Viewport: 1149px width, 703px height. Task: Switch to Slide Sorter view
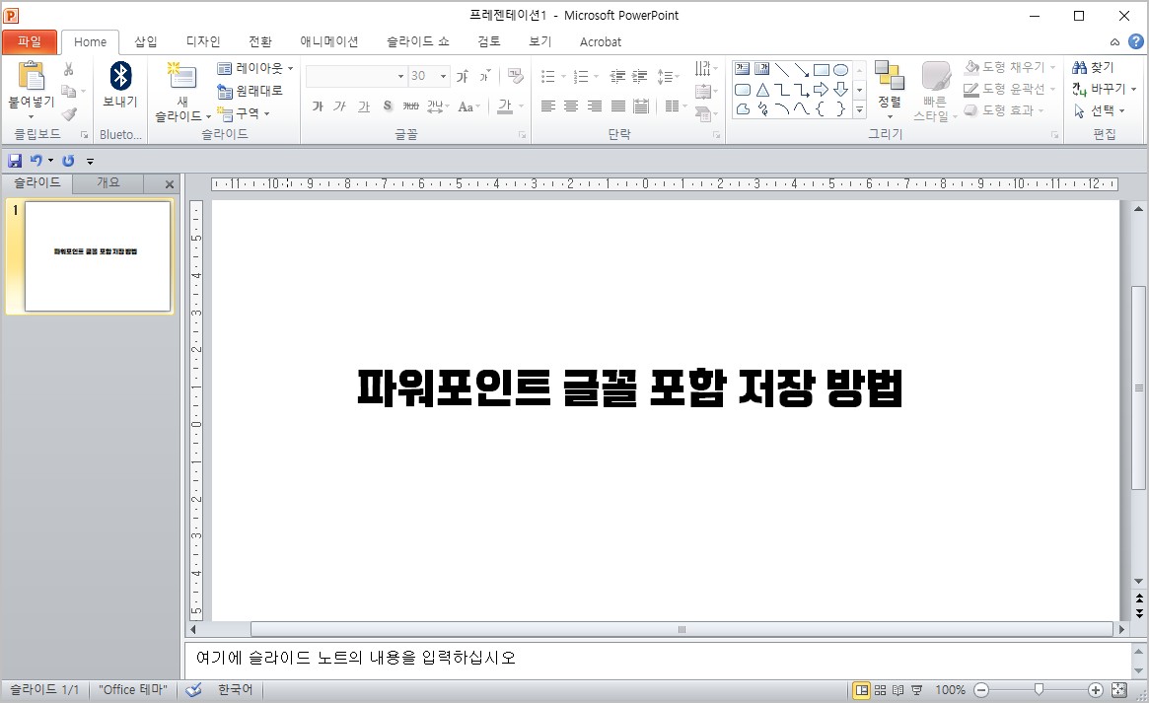(x=880, y=690)
